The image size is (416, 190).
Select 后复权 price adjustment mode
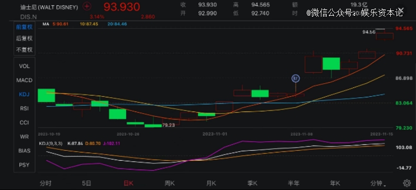24,38
